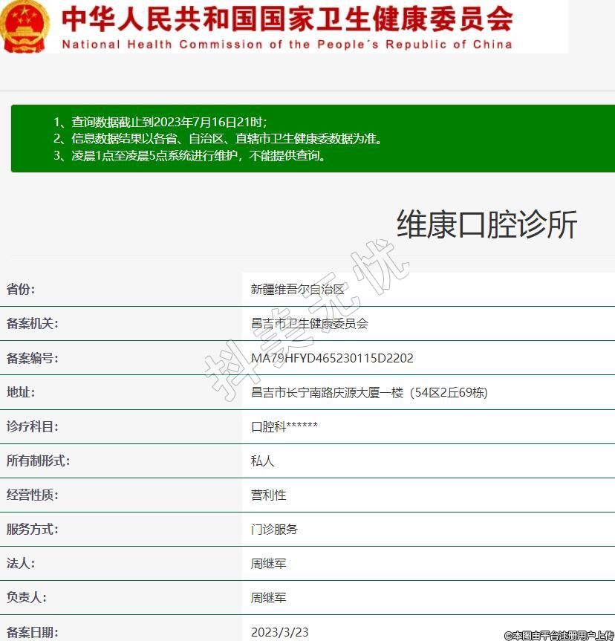The height and width of the screenshot is (641, 615).
Task: Click the legal person name in 法人 row
Action: (x=268, y=564)
